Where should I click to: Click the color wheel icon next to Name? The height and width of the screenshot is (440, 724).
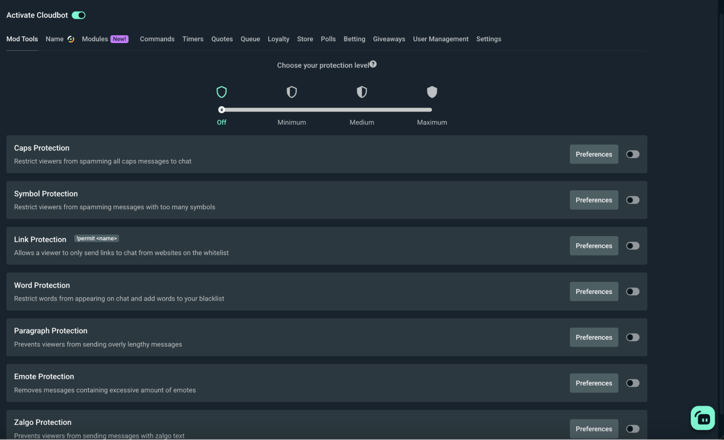(x=71, y=39)
